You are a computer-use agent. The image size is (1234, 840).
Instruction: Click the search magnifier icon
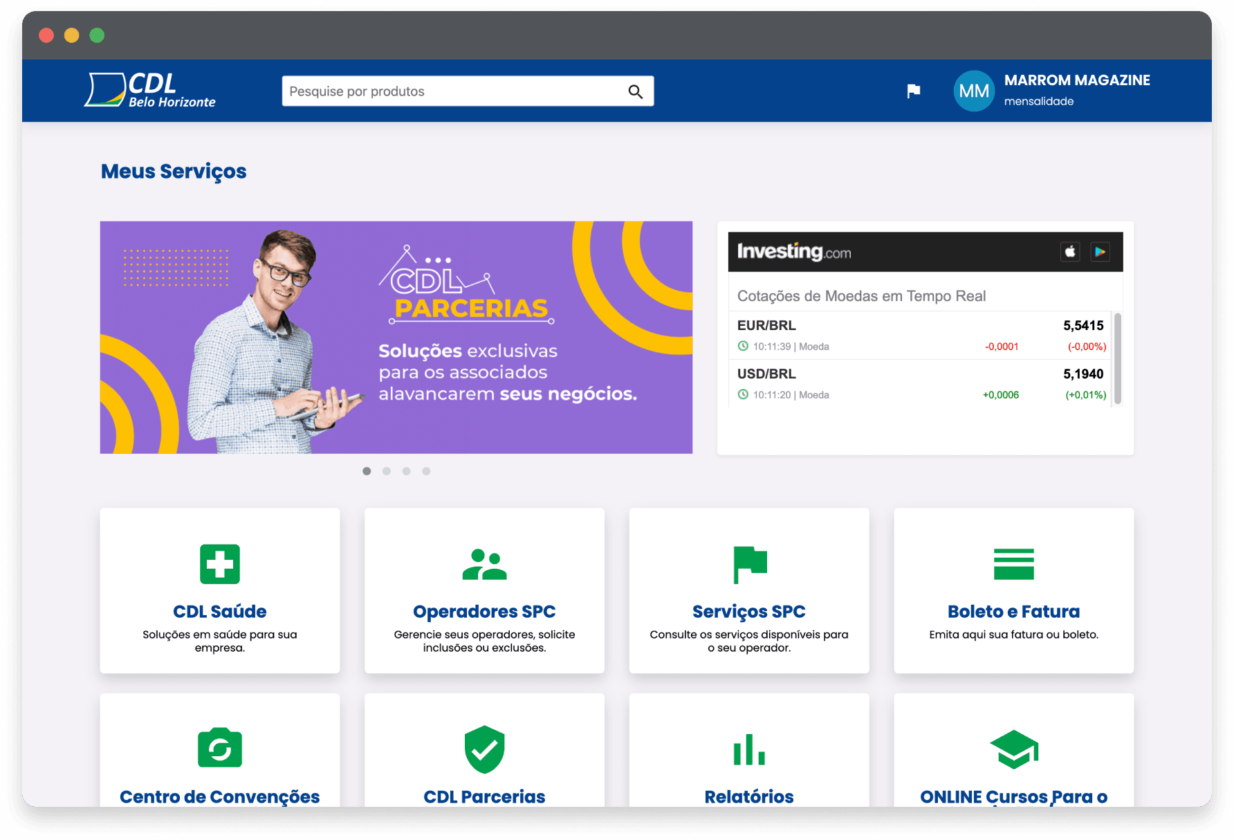click(635, 91)
